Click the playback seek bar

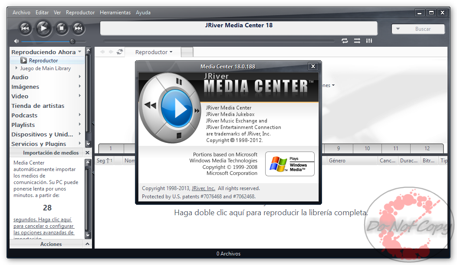coord(219,41)
